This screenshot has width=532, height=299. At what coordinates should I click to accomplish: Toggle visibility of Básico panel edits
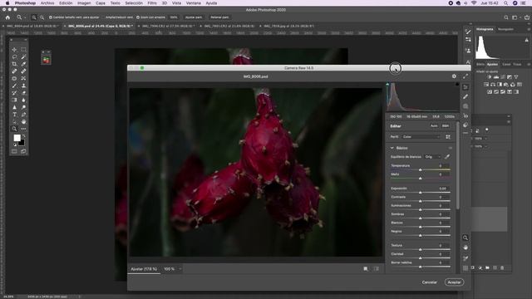[451, 148]
